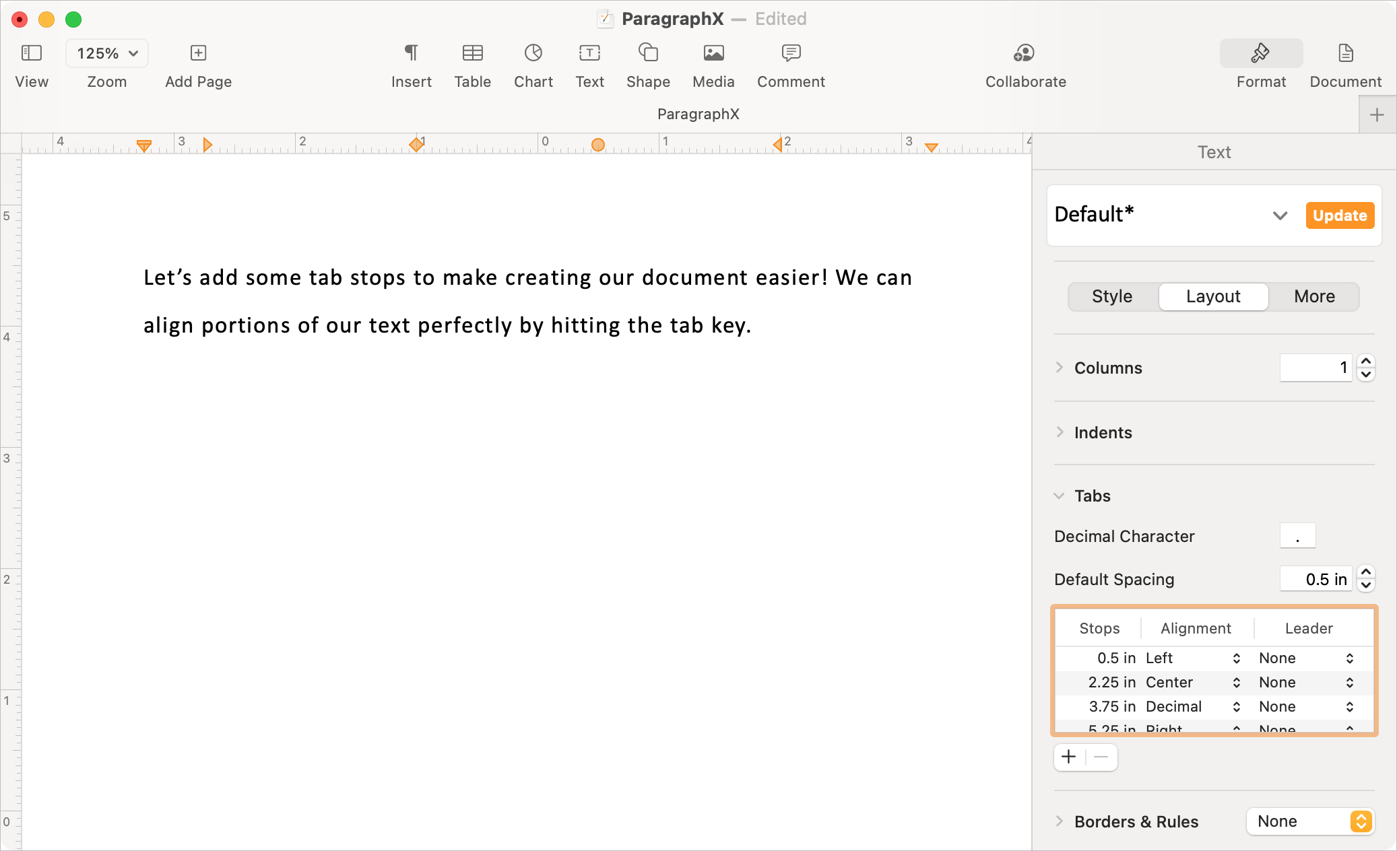Click the Leader column header
The image size is (1397, 851).
[x=1309, y=628]
